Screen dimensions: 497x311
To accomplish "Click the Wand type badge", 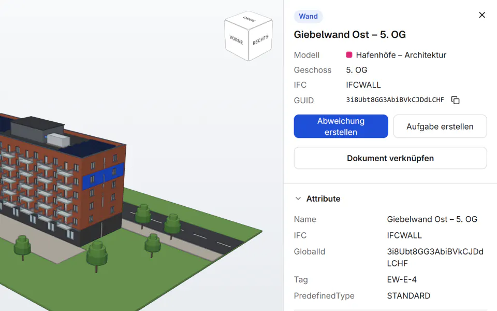I will click(x=308, y=16).
